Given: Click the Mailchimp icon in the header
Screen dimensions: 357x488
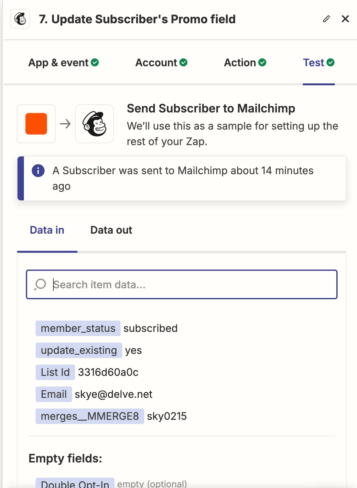Looking at the screenshot, I should point(20,19).
